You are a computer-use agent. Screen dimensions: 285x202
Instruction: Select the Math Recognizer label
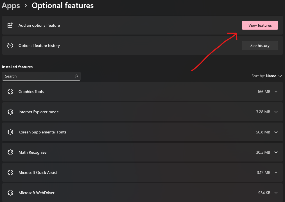pyautogui.click(x=33, y=152)
